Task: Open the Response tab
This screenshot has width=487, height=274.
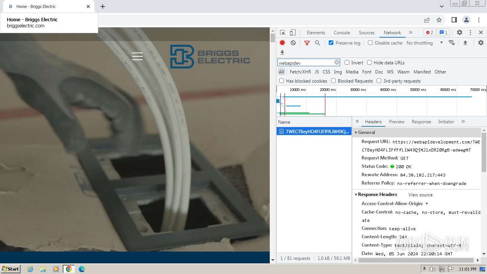Action: [x=421, y=122]
